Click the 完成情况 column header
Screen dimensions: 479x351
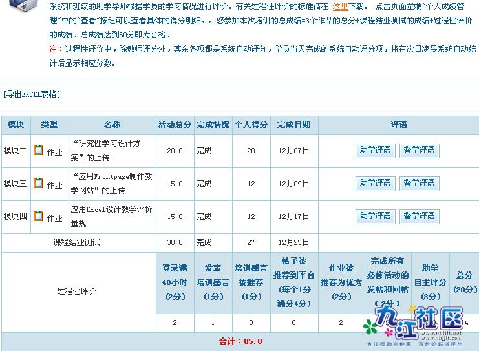coord(213,125)
